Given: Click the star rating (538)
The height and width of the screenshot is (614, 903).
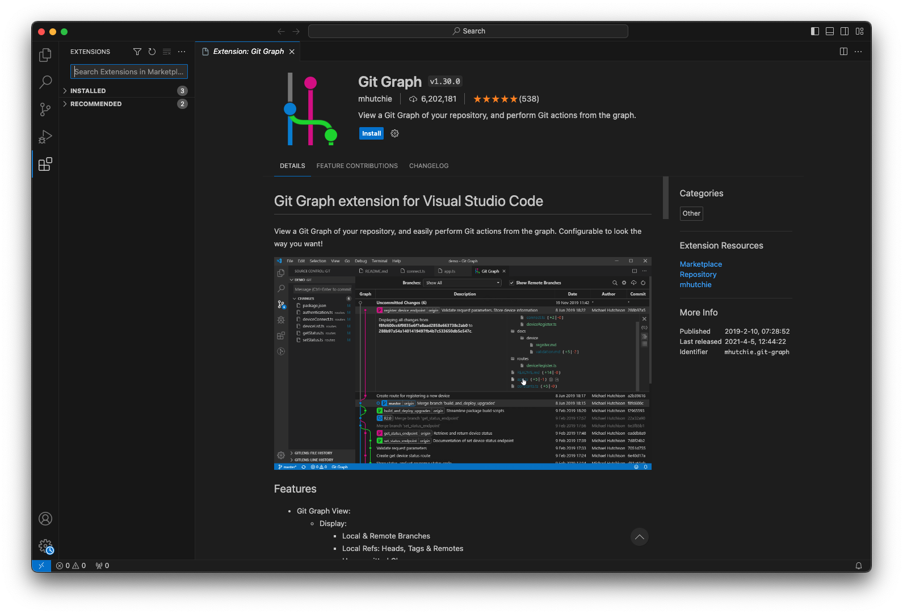Looking at the screenshot, I should pos(506,99).
